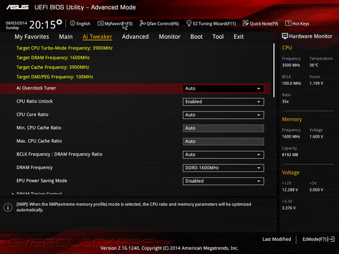Select the Exit tab
Viewport: 339px width, 254px height.
238,37
